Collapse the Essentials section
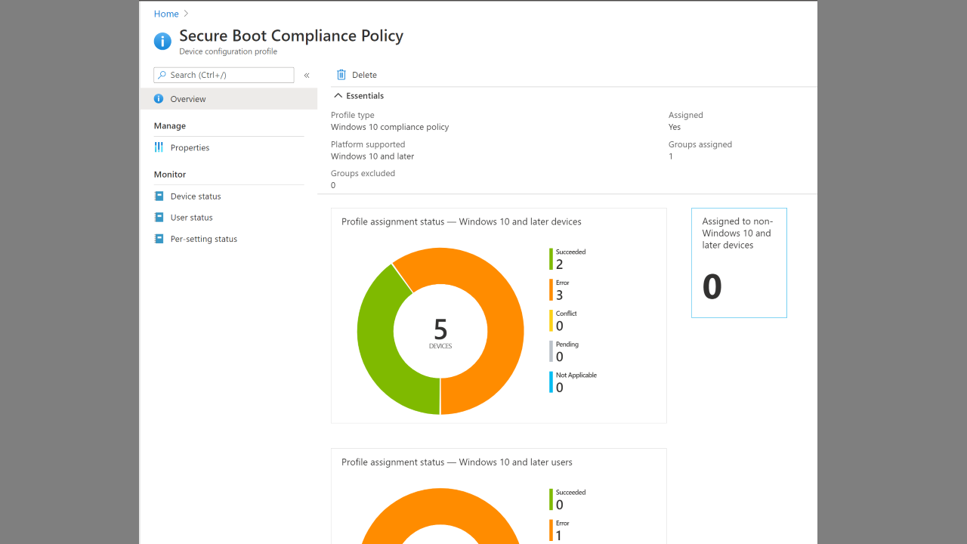This screenshot has height=544, width=967. point(359,96)
